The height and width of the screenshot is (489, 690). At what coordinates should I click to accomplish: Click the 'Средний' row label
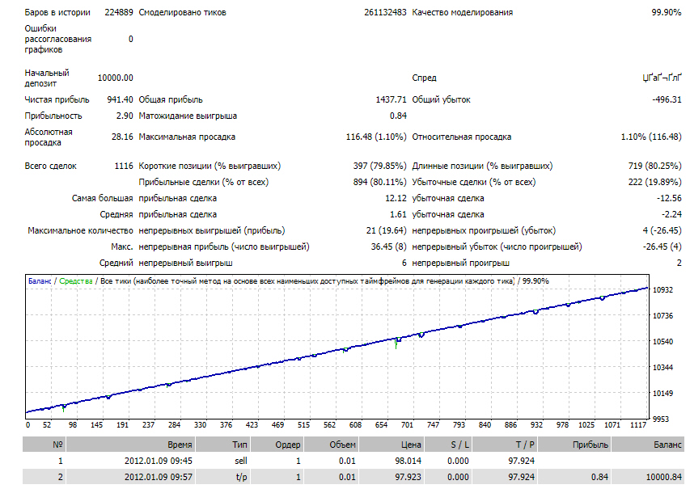click(116, 263)
